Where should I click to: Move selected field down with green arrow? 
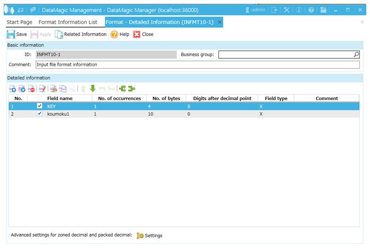point(93,88)
